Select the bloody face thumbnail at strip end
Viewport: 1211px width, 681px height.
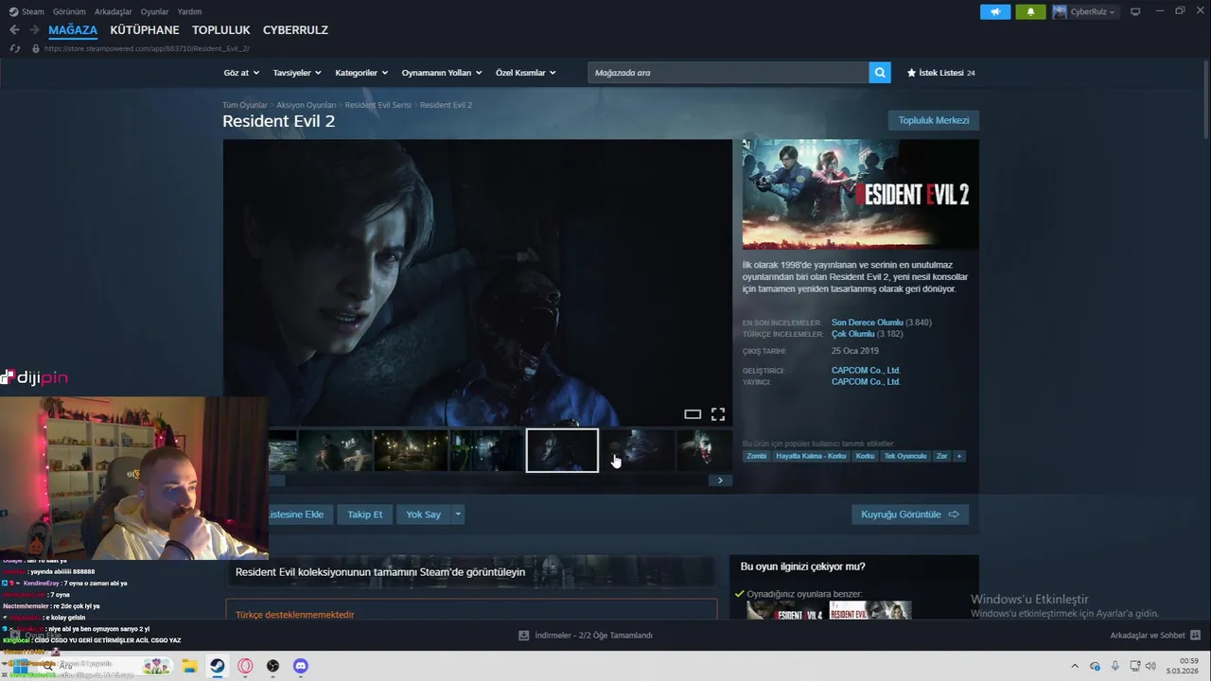tap(705, 450)
